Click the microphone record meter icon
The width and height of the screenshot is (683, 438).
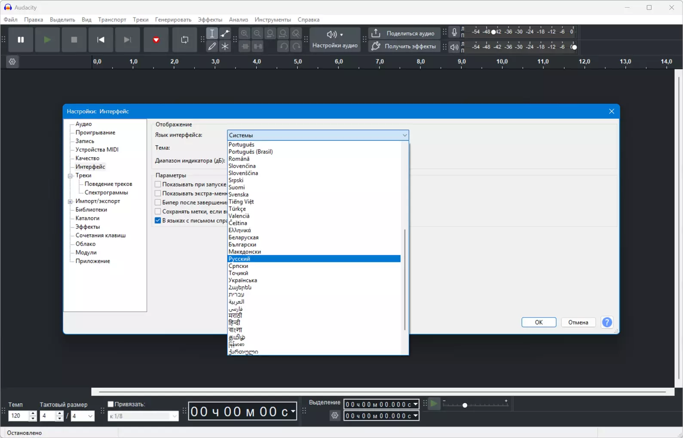point(454,32)
